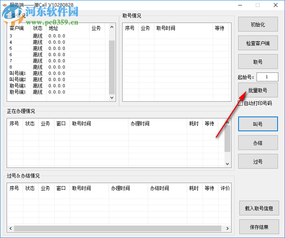Click 办理时间 column header in 正在办理情况 table
This screenshot has height=238, width=285.
pos(158,123)
